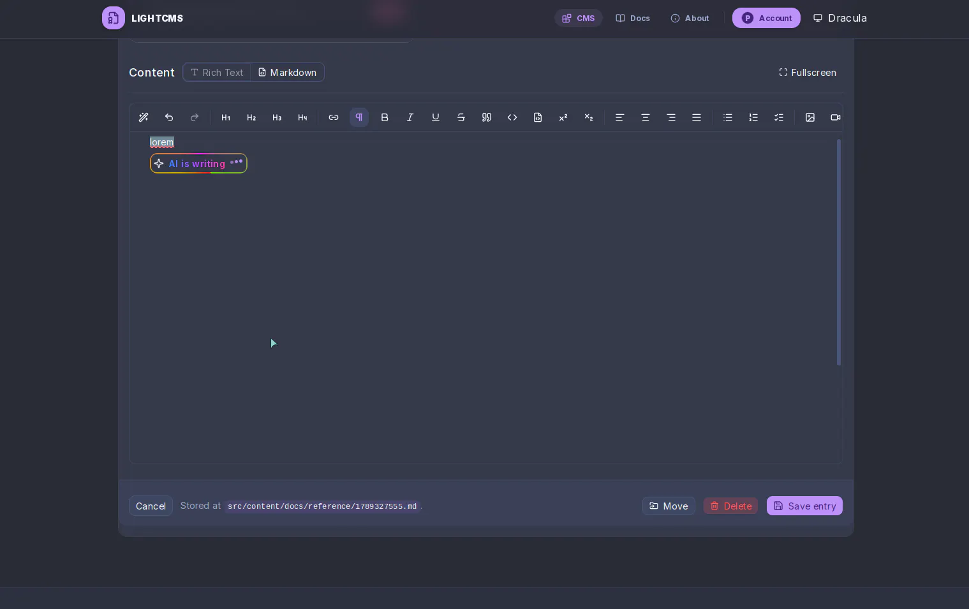Viewport: 969px width, 609px height.
Task: Apply superscript formatting
Action: click(x=563, y=117)
